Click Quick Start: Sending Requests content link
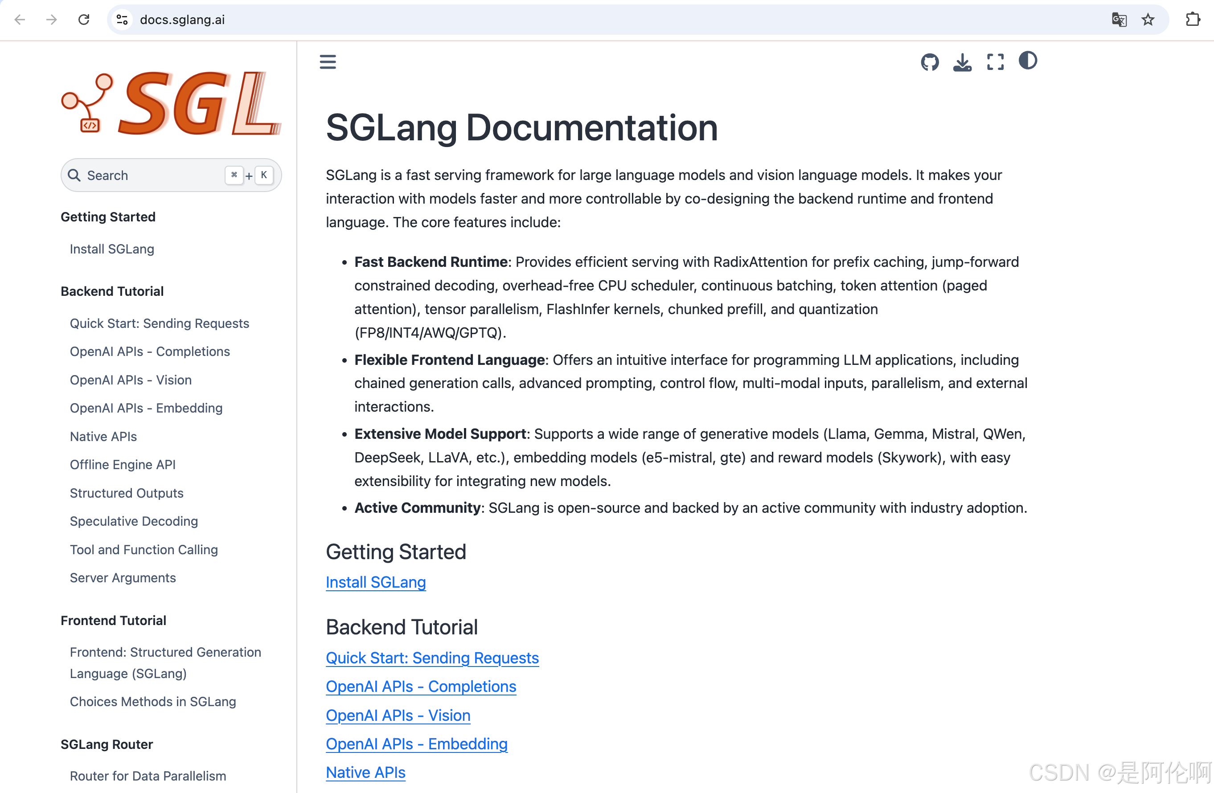The height and width of the screenshot is (793, 1214). click(432, 658)
